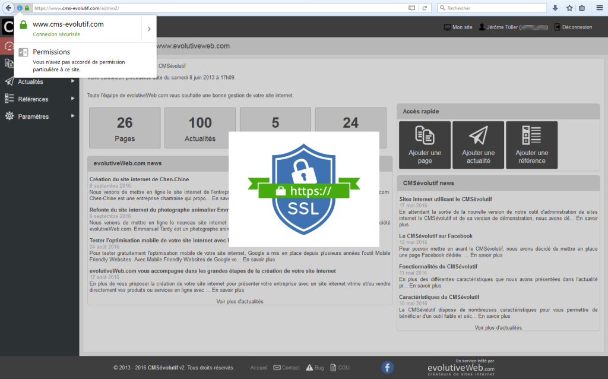Open 'evolutiveWeb.com vous accompagne' news title
This screenshot has width=608, height=379.
(x=213, y=271)
